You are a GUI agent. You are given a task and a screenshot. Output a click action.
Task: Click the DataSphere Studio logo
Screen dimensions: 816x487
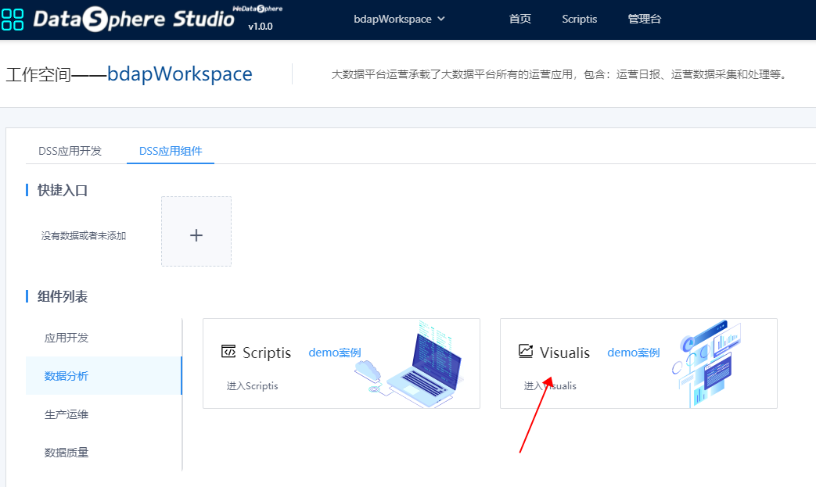pyautogui.click(x=134, y=20)
